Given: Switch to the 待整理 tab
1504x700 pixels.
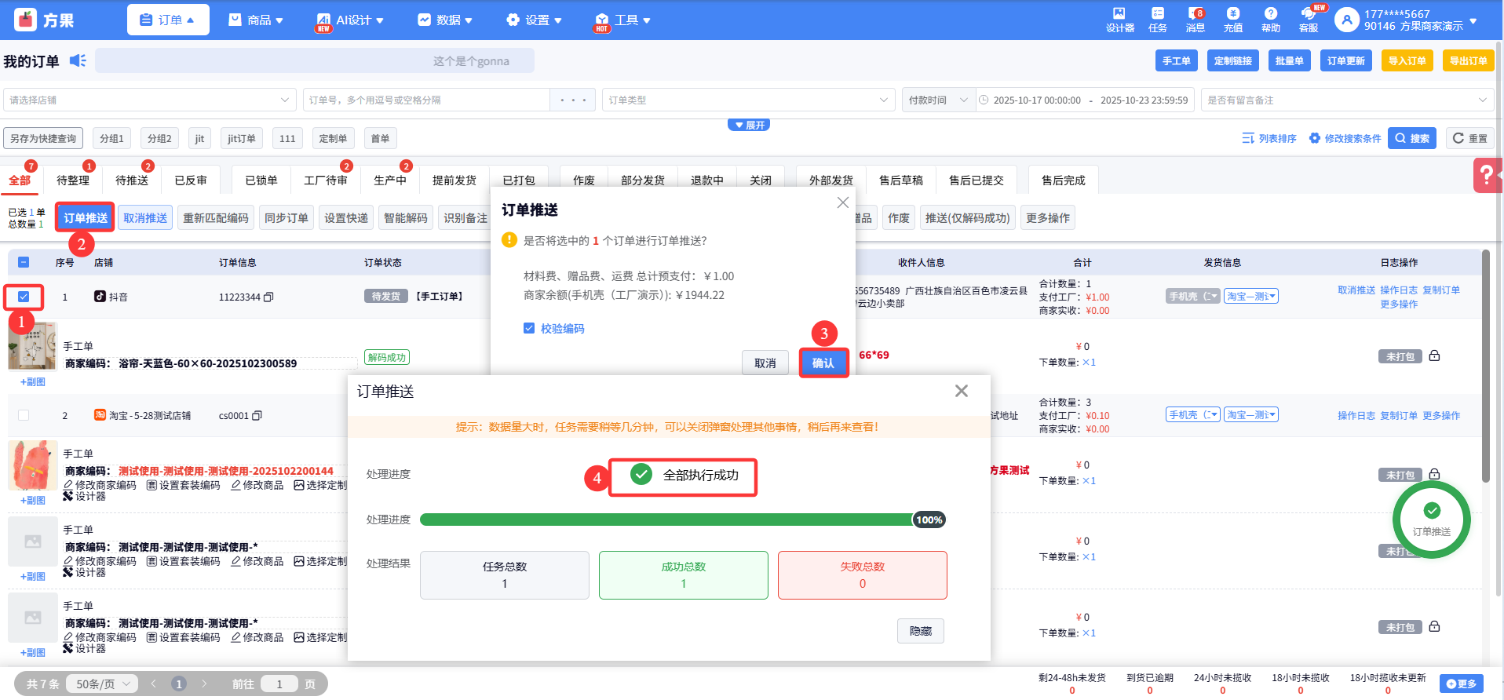Looking at the screenshot, I should click(x=73, y=180).
